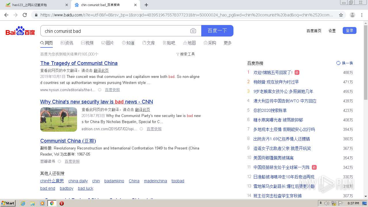Open the Chrome profile avatar
The height and width of the screenshot is (207, 368).
[x=352, y=15]
